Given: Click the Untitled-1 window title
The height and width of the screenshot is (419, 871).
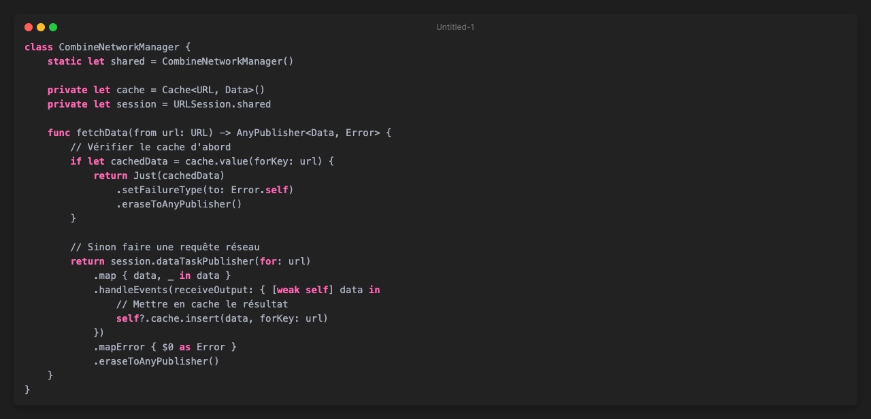Looking at the screenshot, I should coord(455,27).
